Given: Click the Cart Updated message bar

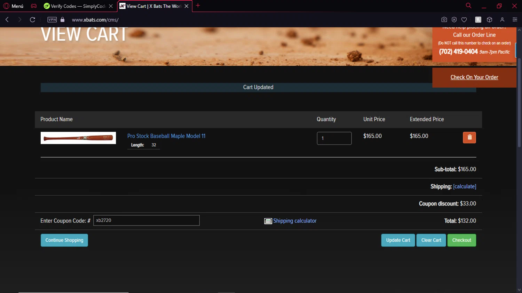Looking at the screenshot, I should coord(258,87).
